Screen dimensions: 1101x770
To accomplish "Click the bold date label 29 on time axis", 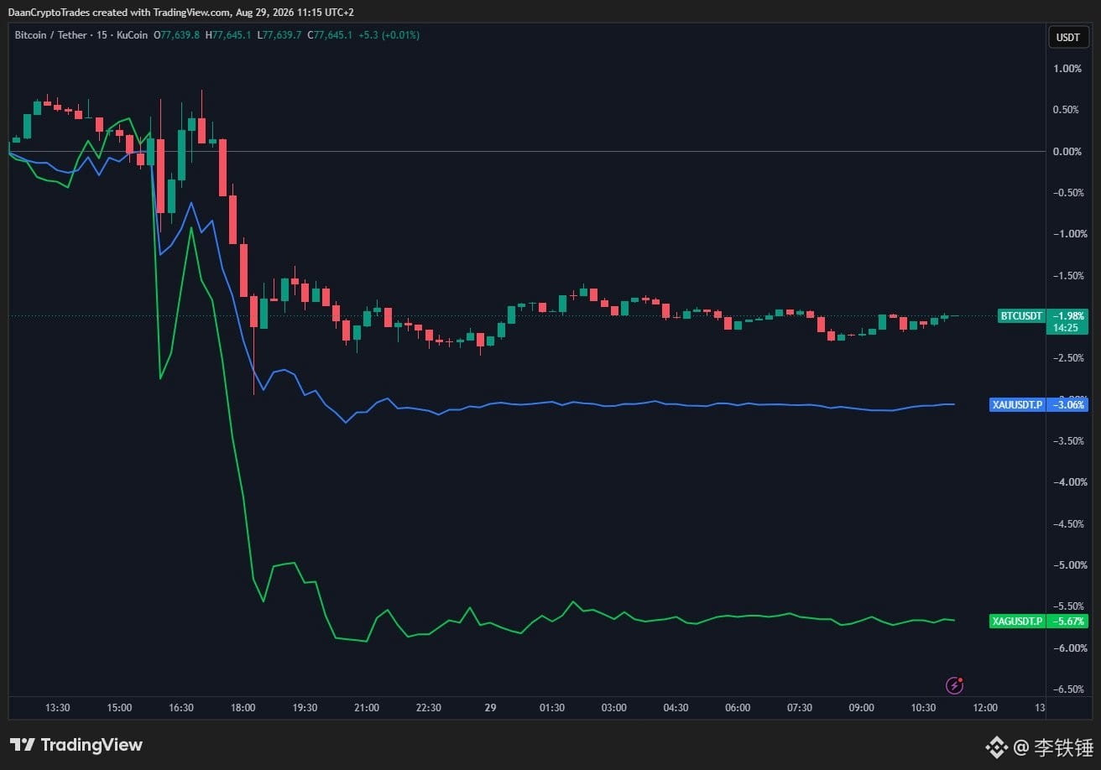I will pyautogui.click(x=490, y=708).
